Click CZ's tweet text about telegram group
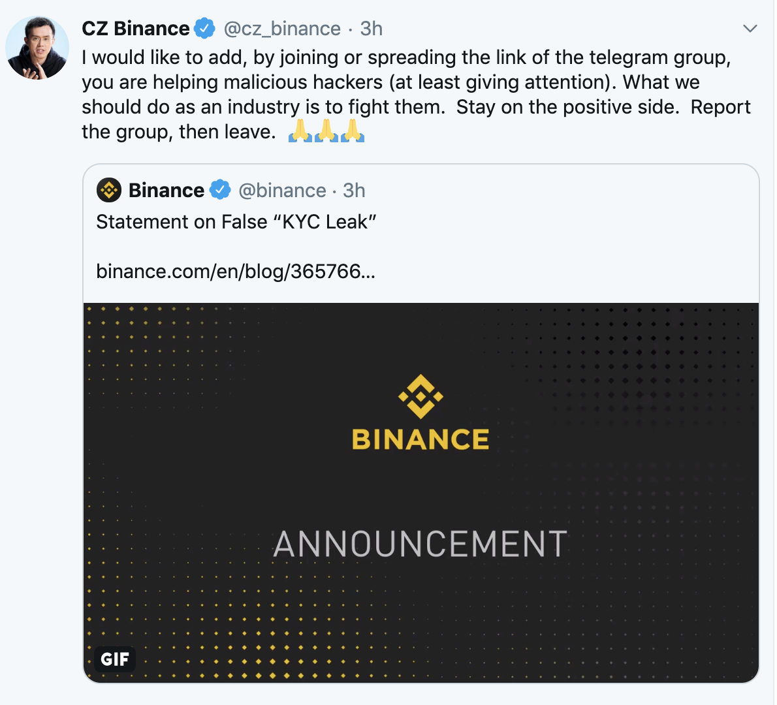777x705 pixels. point(417,95)
